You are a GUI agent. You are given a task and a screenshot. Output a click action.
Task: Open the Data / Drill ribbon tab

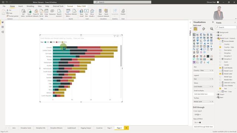point(81,6)
